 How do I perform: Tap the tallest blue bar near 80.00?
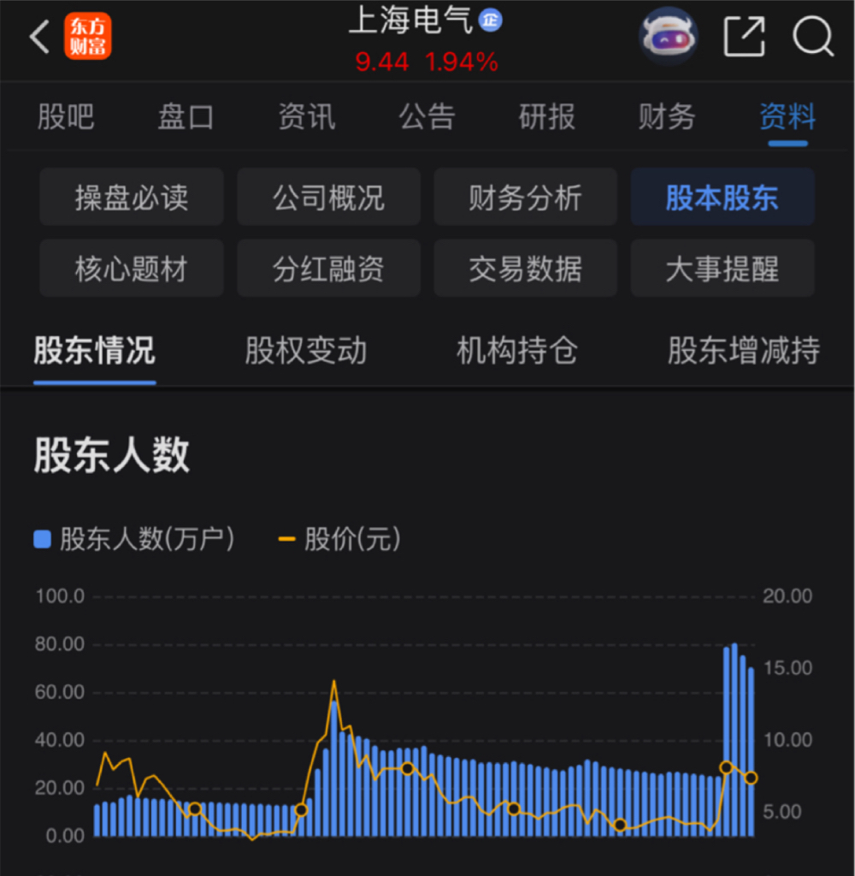pos(734,739)
